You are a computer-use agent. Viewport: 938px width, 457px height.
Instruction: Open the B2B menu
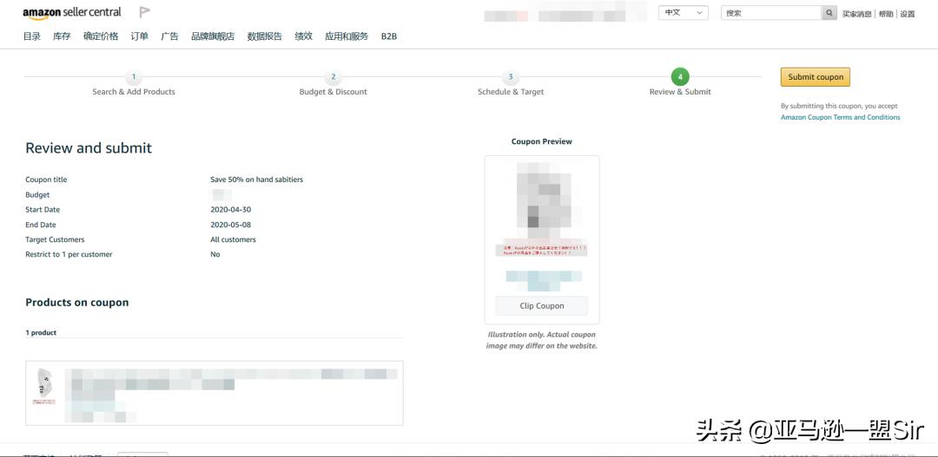[x=389, y=36]
